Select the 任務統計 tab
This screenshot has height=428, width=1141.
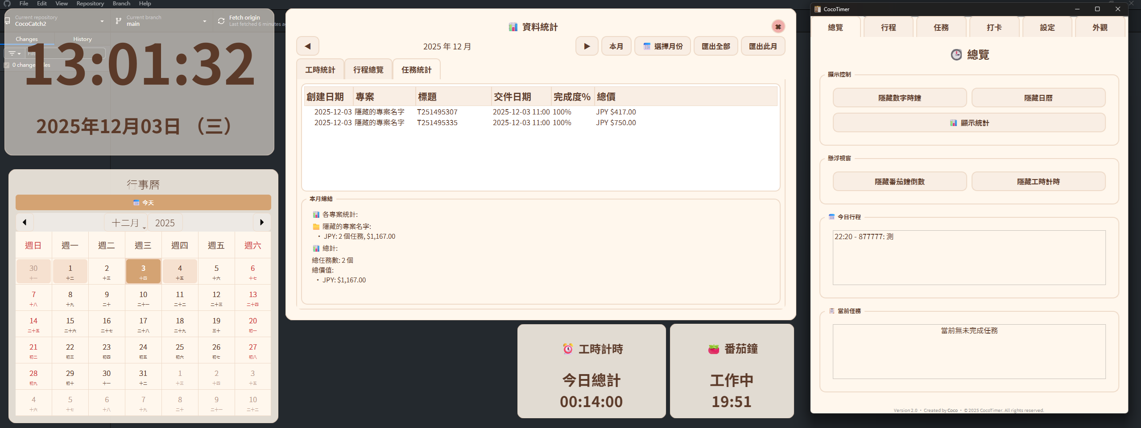(417, 70)
